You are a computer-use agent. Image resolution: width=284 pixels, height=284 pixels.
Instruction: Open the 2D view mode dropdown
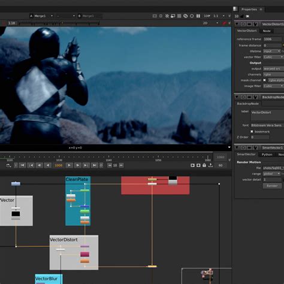211,23
